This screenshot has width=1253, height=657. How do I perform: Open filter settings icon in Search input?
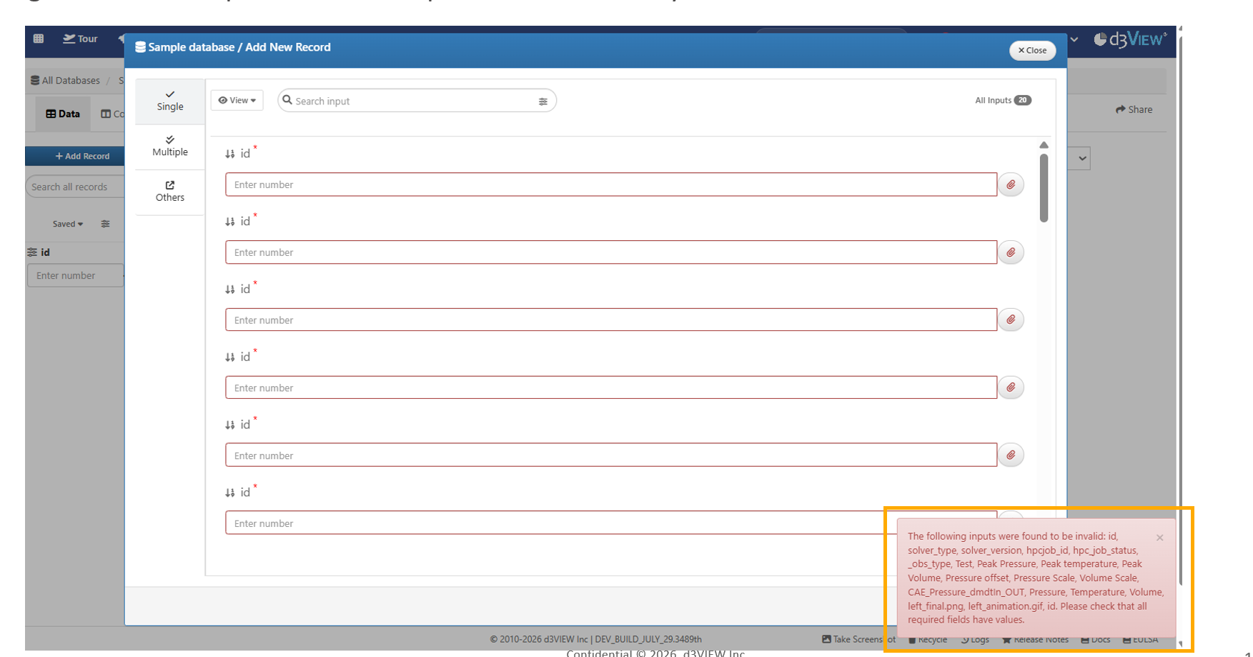[x=543, y=102]
